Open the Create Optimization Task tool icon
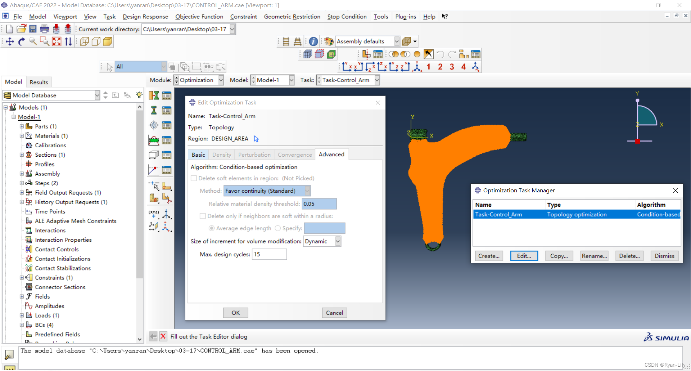Screen dimensions: 691x371 pos(154,95)
